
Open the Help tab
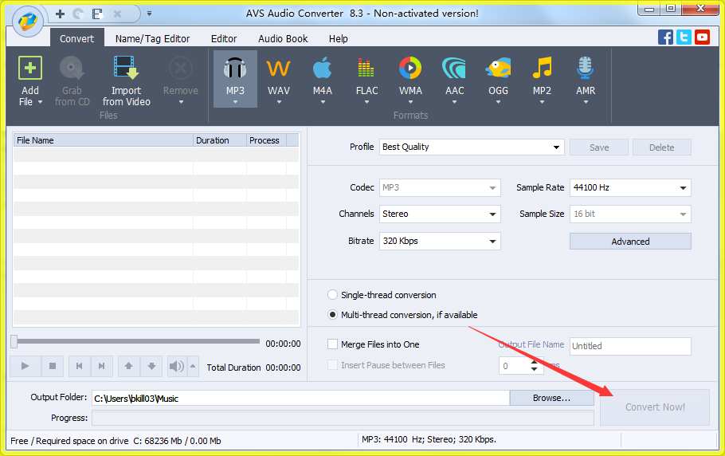339,38
